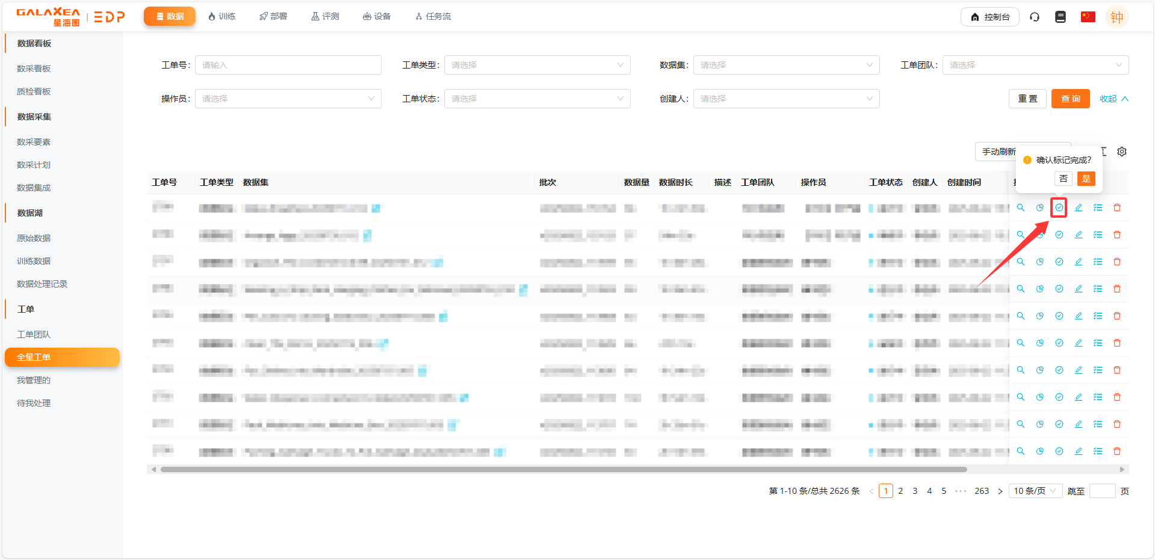Click the horizontal table scrollbar

pos(563,469)
